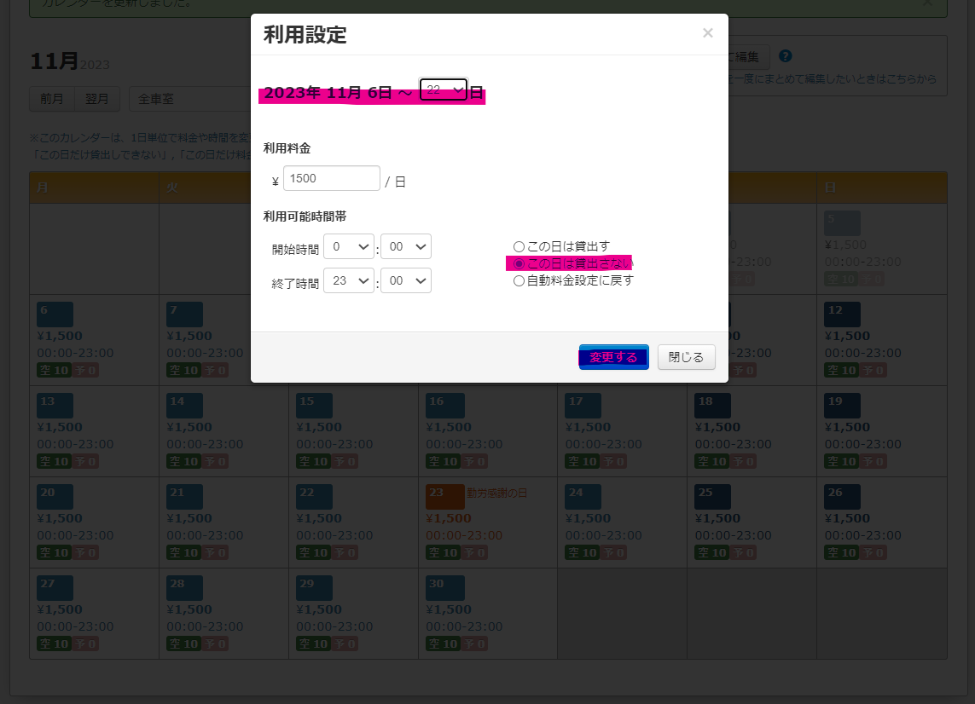The image size is (975, 704).
Task: Open the 開始時間 minute dropdown
Action: (406, 246)
